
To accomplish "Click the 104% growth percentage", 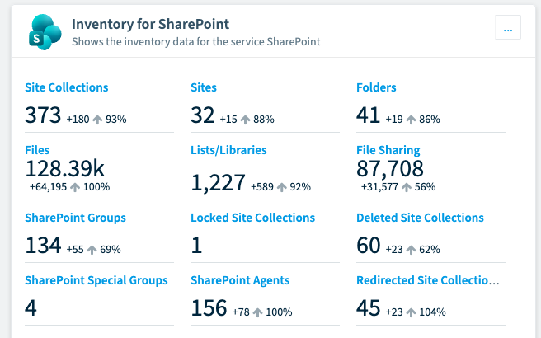I will [x=432, y=312].
